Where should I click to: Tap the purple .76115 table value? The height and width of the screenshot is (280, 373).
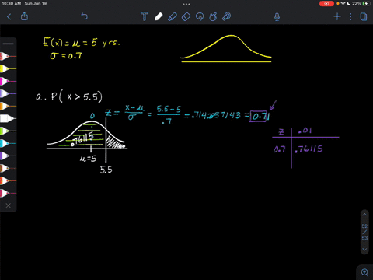coord(309,149)
